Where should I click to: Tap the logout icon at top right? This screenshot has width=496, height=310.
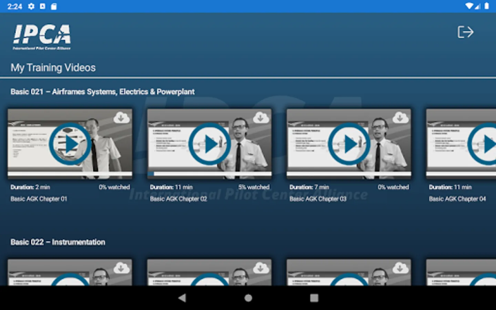466,32
